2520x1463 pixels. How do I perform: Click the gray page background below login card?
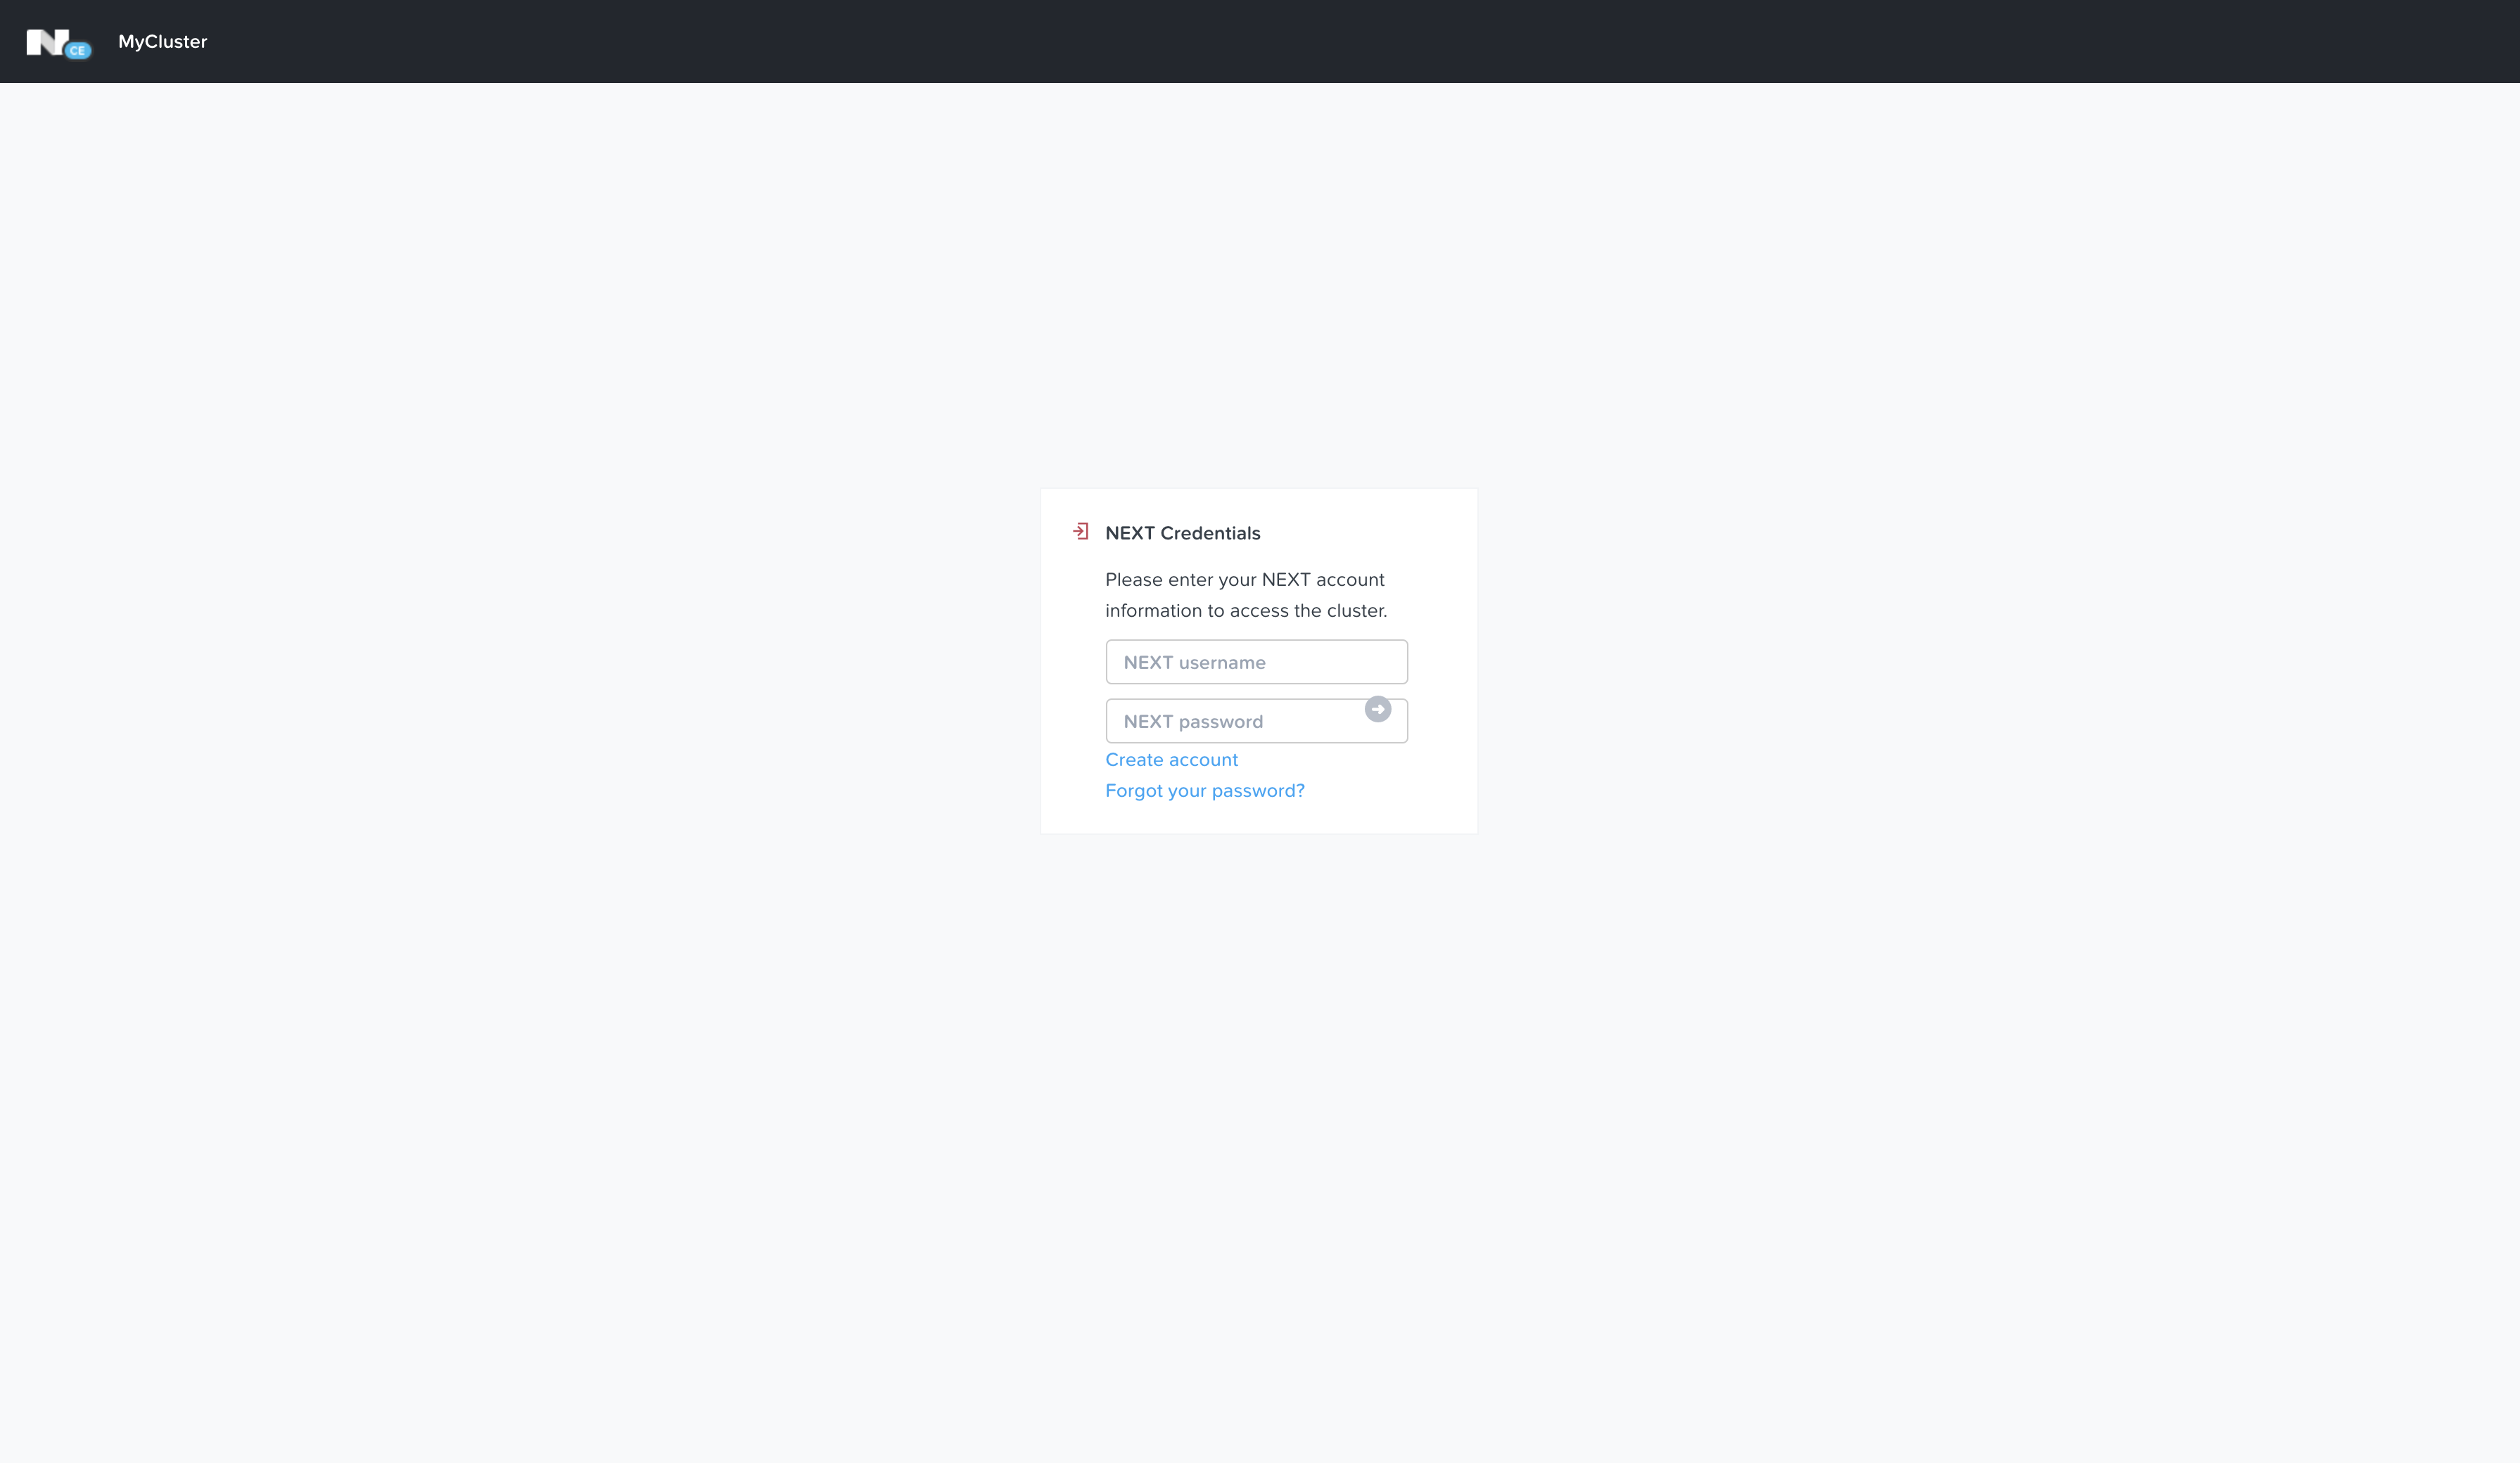point(1260,1100)
